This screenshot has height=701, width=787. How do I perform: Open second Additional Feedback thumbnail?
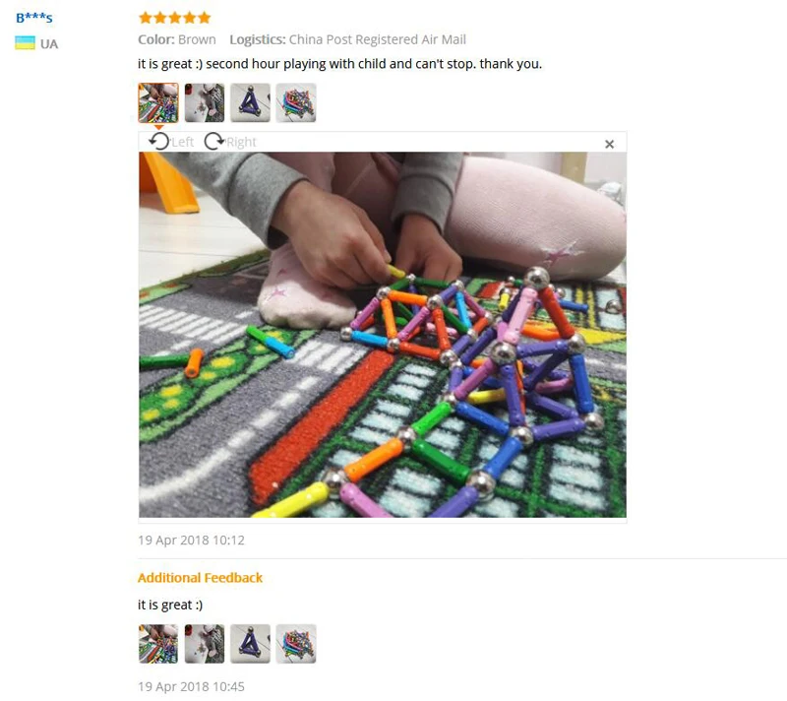pyautogui.click(x=205, y=644)
